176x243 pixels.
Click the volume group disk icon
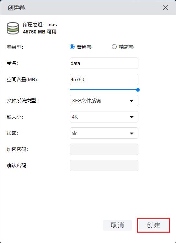pyautogui.click(x=13, y=28)
